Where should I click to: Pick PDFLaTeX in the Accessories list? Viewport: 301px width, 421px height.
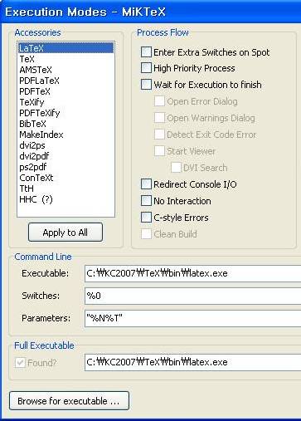pos(66,81)
